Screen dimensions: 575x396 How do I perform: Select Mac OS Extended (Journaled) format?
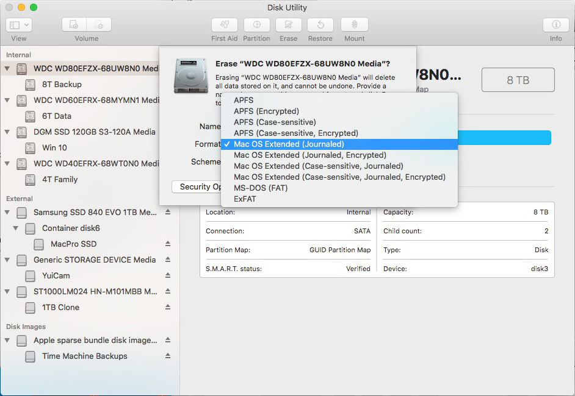tap(339, 144)
